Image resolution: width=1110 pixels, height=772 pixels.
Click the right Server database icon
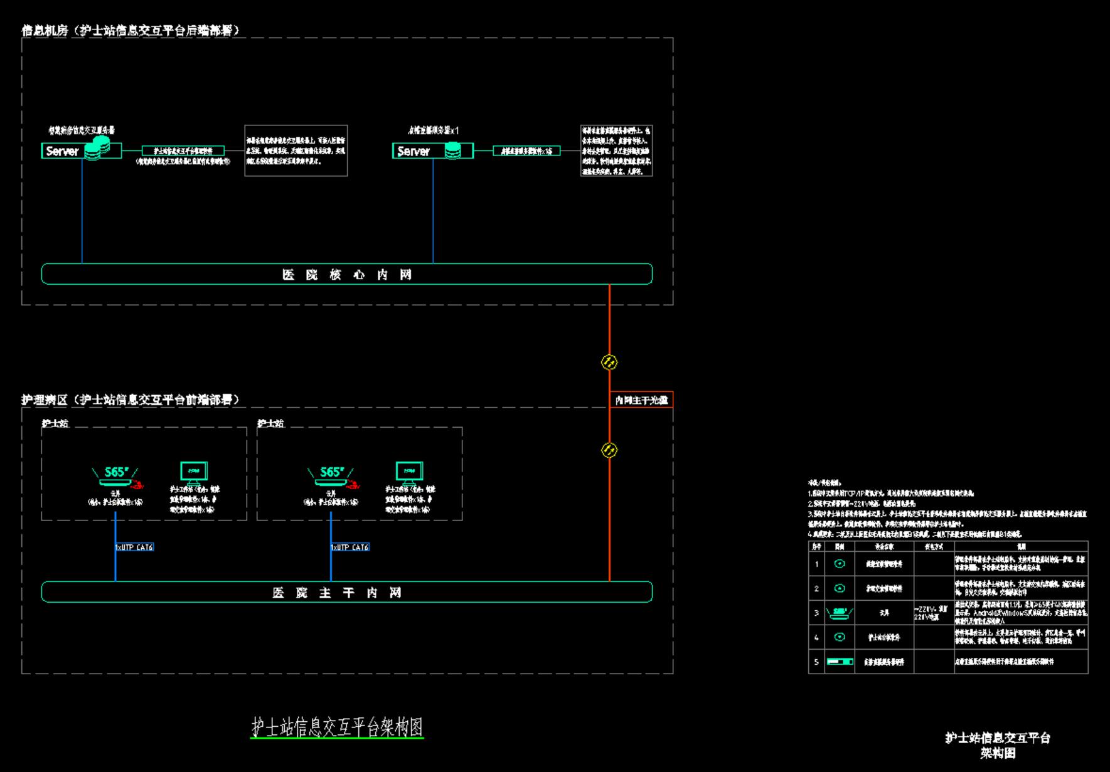[452, 151]
